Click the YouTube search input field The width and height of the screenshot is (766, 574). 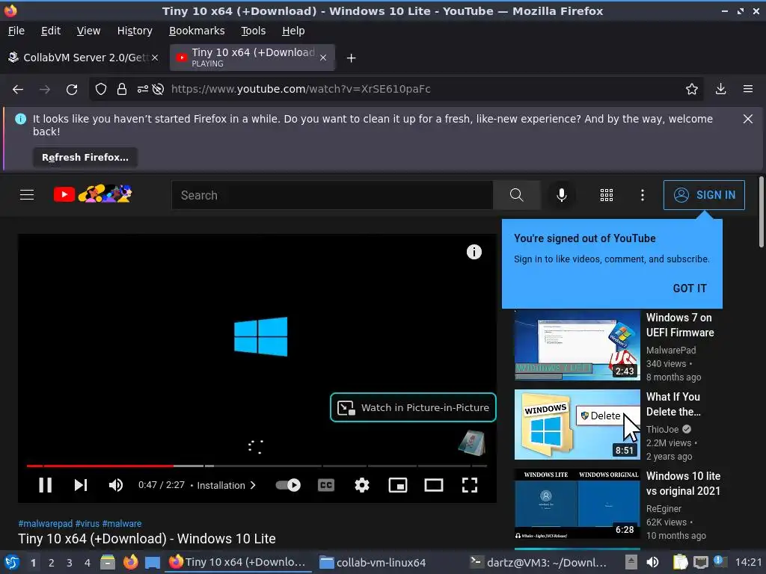332,195
